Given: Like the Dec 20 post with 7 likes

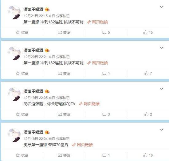Looking at the screenshot, I should point(148,74).
